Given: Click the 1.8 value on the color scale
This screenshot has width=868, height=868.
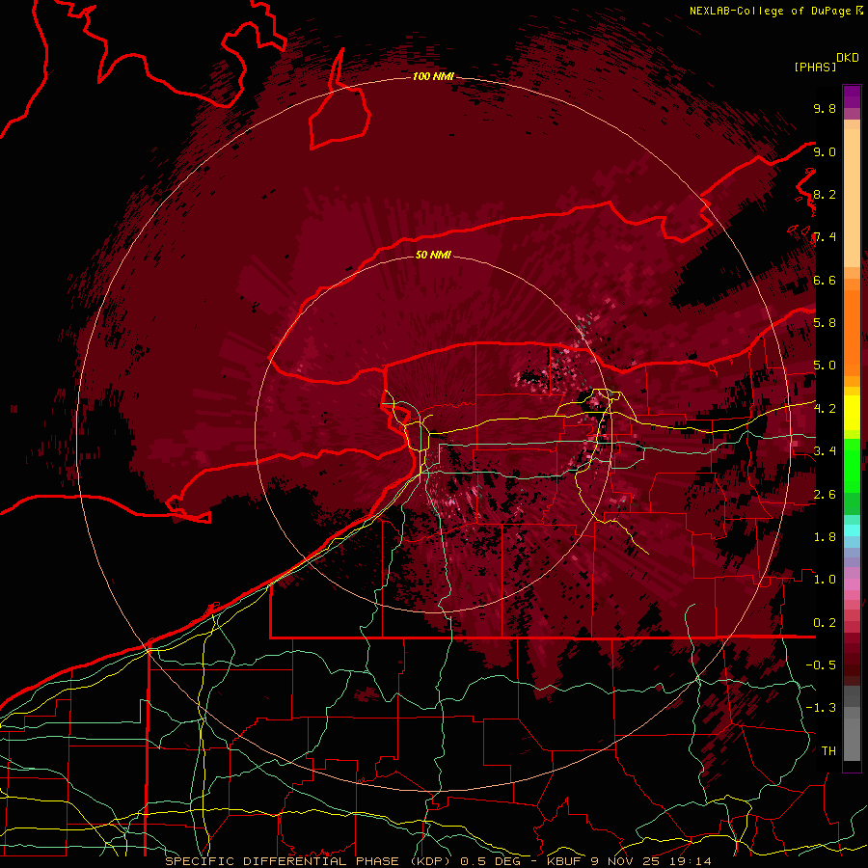Looking at the screenshot, I should click(x=825, y=537).
